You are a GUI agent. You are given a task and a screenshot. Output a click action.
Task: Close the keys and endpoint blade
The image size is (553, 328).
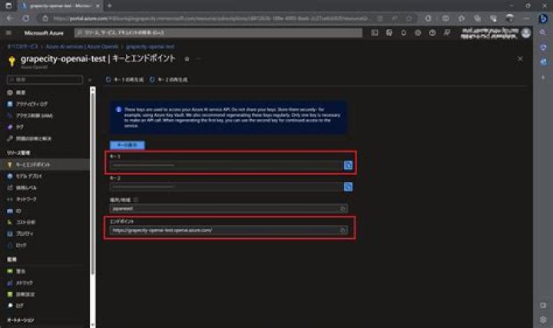point(520,58)
